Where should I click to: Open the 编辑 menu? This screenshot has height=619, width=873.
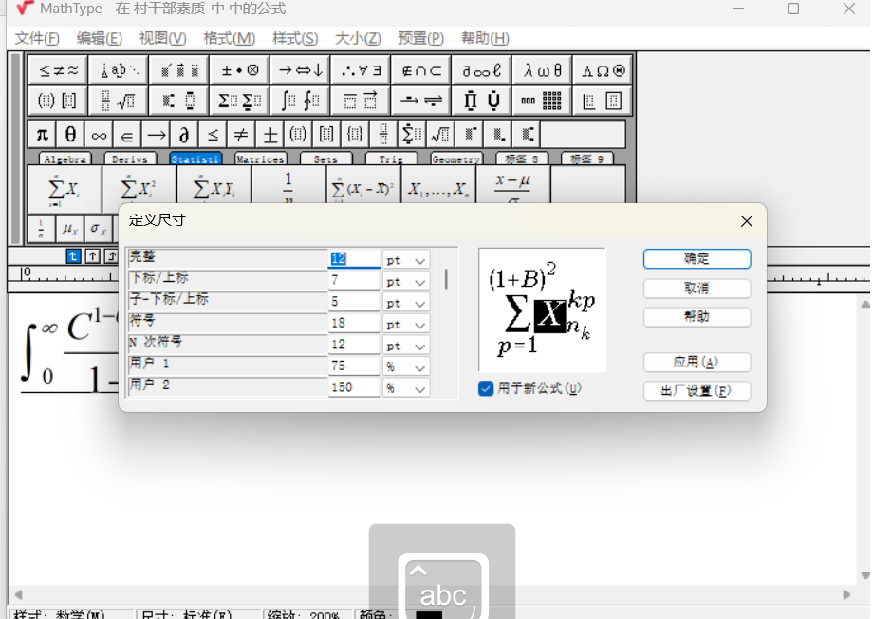coord(99,38)
